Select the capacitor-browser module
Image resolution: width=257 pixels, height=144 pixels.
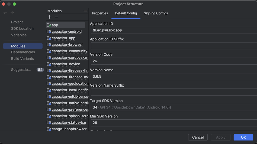click(67, 45)
